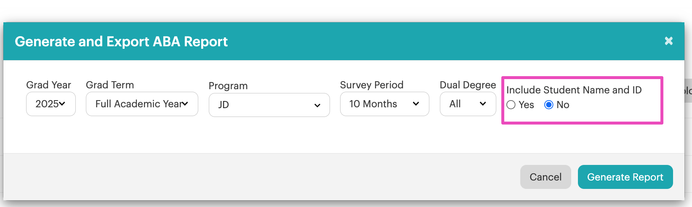Click the Generate and Export ABA Report title
Image resolution: width=692 pixels, height=207 pixels.
coord(121,42)
